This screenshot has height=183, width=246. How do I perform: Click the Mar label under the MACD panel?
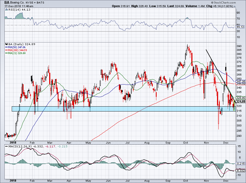50,181
